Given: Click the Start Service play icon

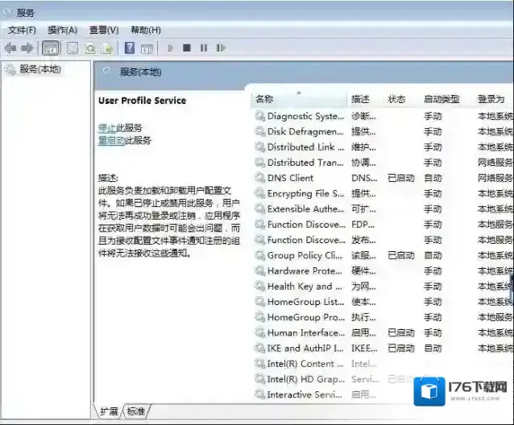Looking at the screenshot, I should [170, 48].
